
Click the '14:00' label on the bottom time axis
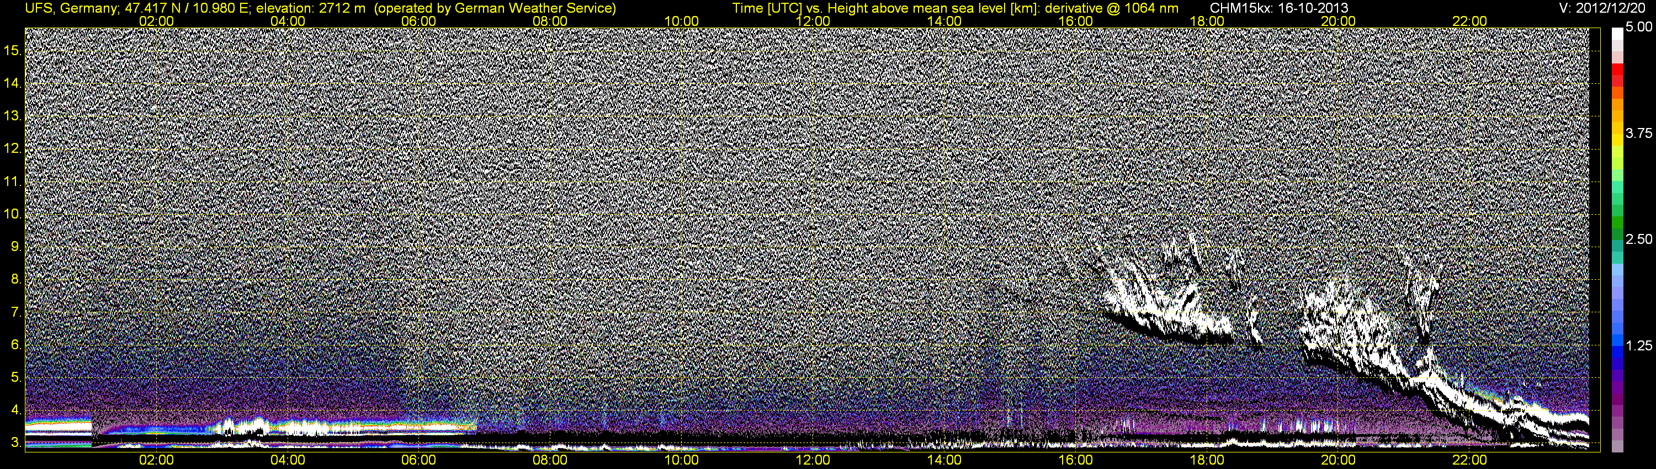click(x=944, y=460)
